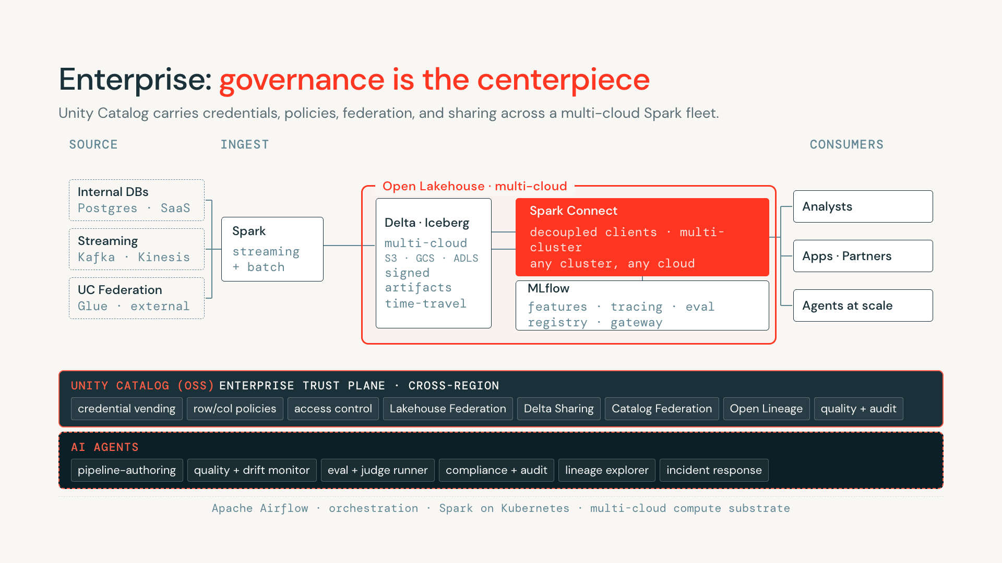Screen dimensions: 1002x563
Task: Select the 'Delta · Iceberg' heading
Action: (427, 223)
